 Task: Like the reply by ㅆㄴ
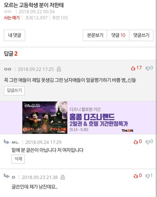tap(138, 142)
